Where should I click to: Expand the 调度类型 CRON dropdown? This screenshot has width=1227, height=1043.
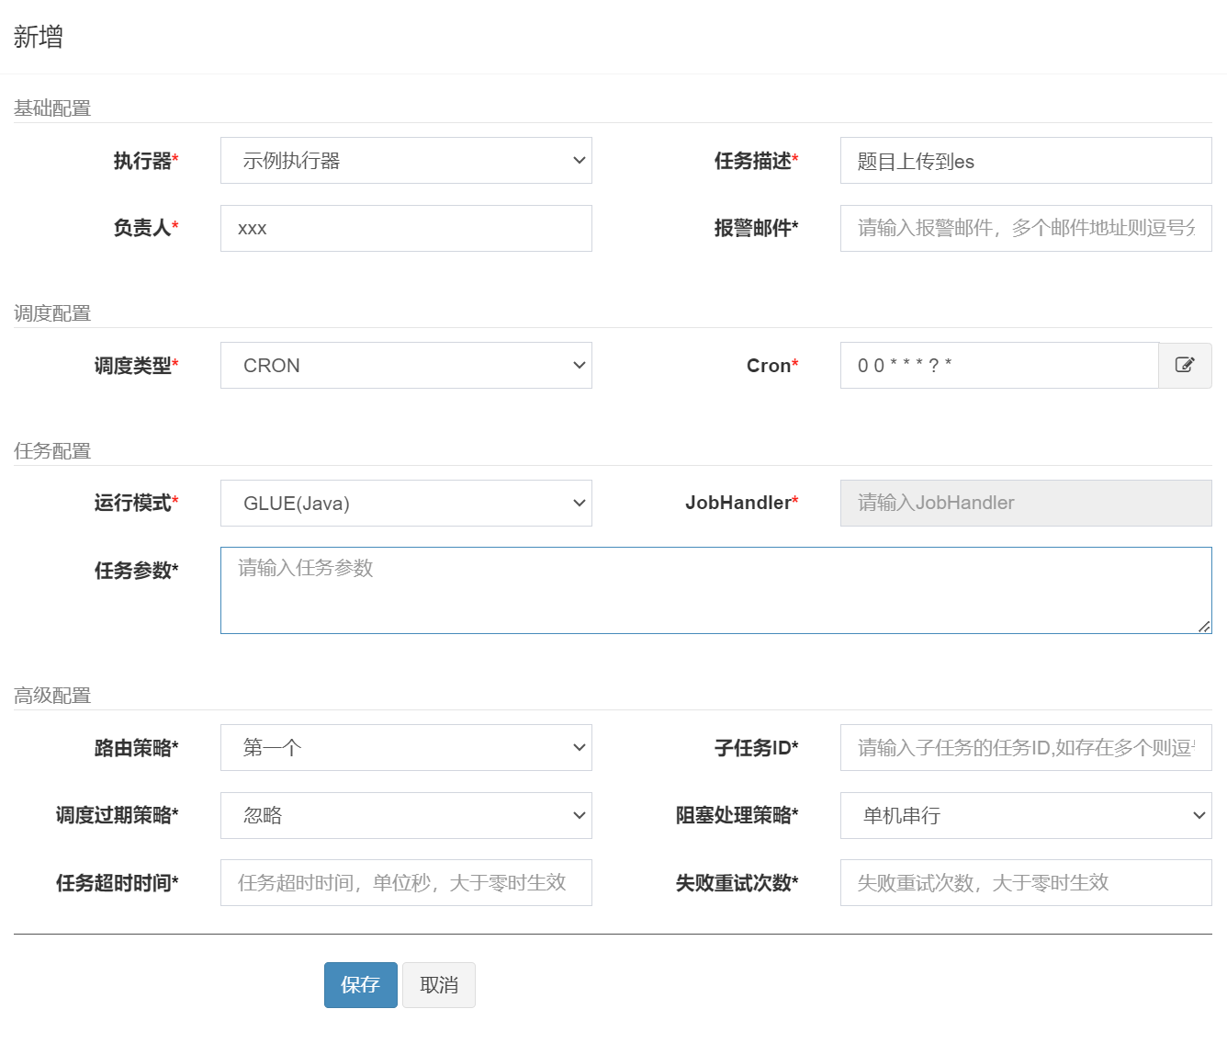click(406, 366)
